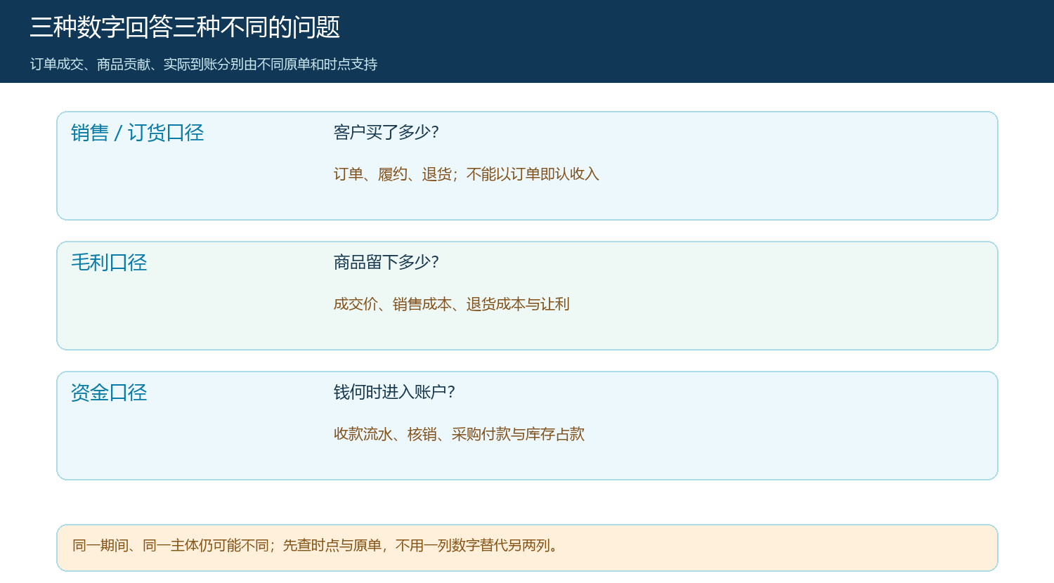Click the text 订单、履约、退货；不能以订单即认收入
This screenshot has width=1054, height=583.
coord(467,174)
